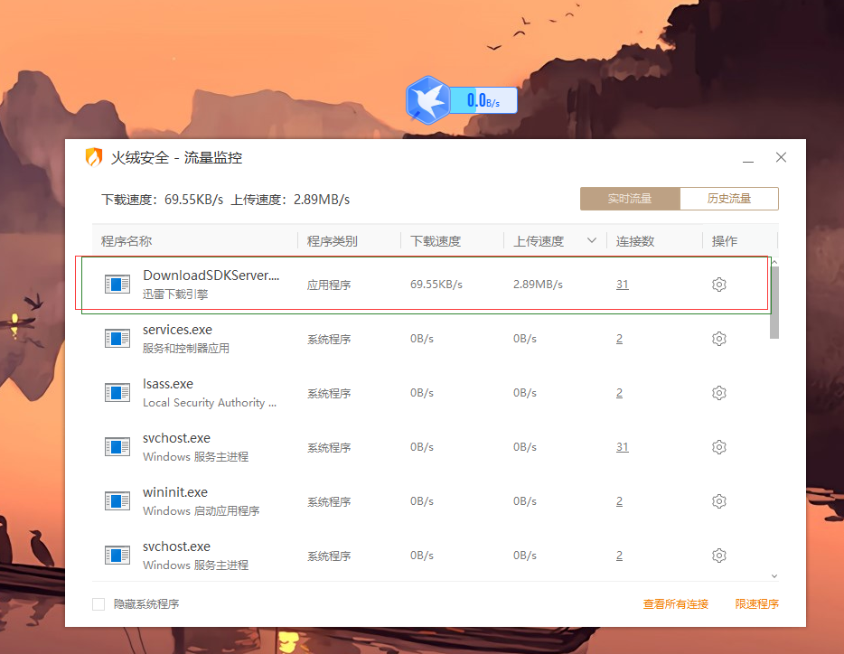Open settings gear for DownloadSDKServer row
The width and height of the screenshot is (844, 654).
(718, 284)
